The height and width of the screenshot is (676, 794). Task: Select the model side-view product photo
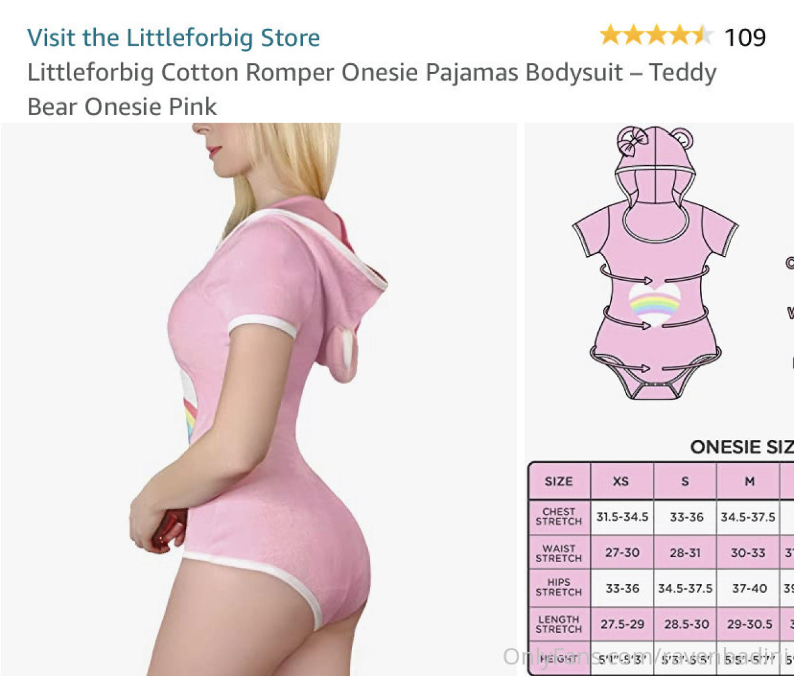tap(259, 399)
